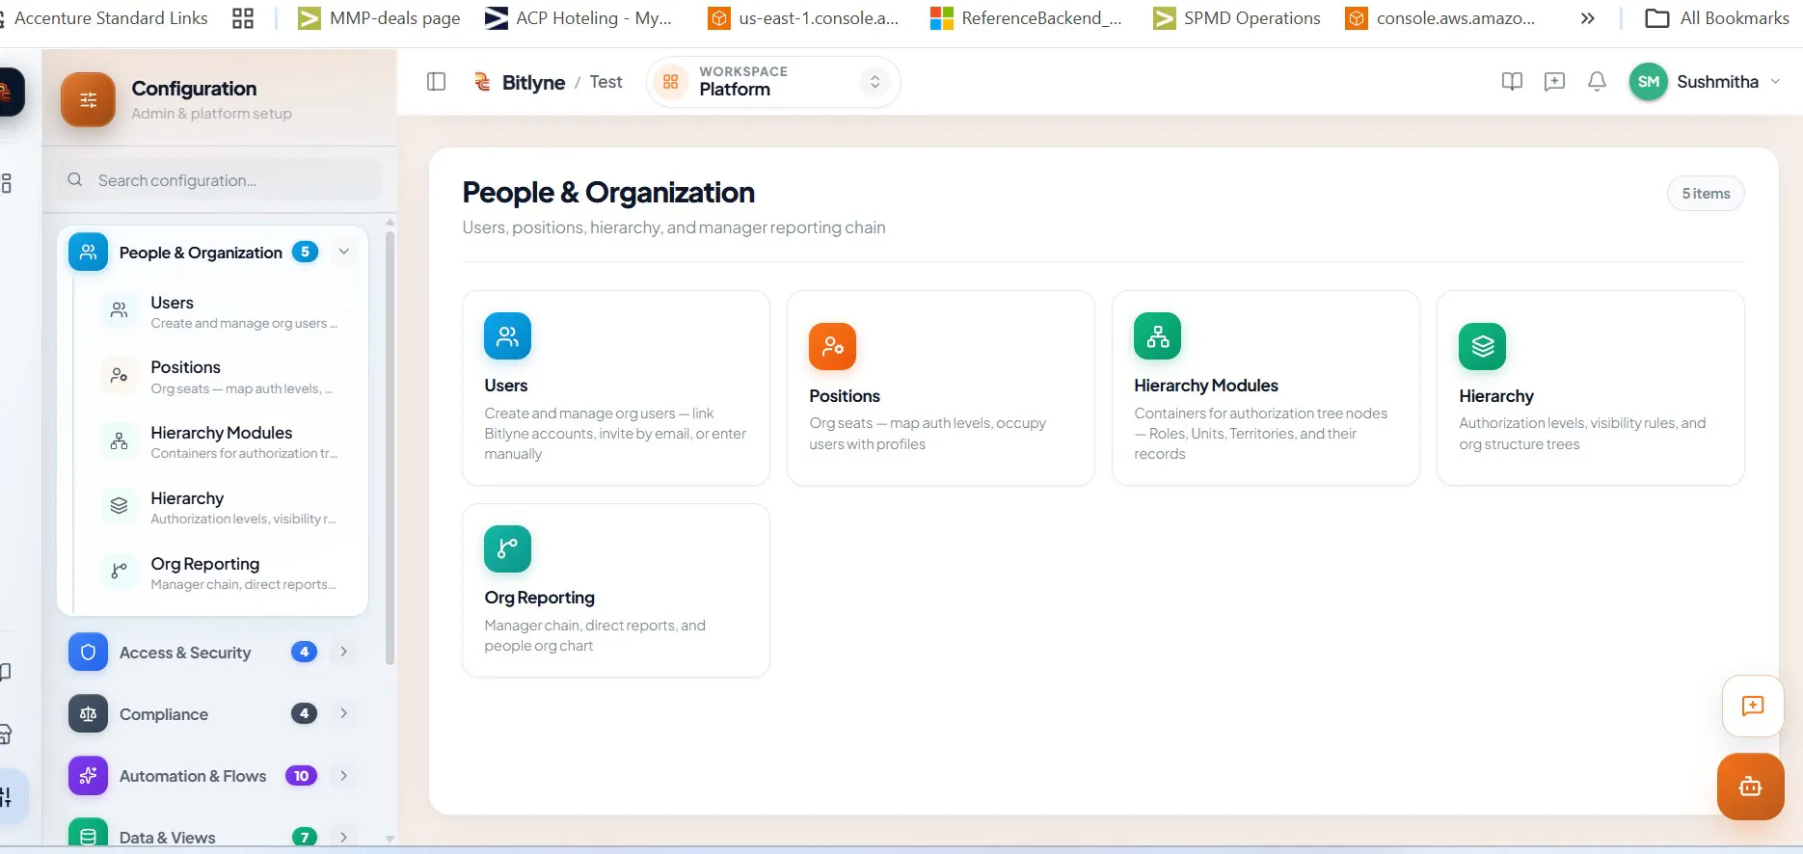Viewport: 1803px width, 854px height.
Task: Open the Positions card title
Action: pyautogui.click(x=845, y=396)
